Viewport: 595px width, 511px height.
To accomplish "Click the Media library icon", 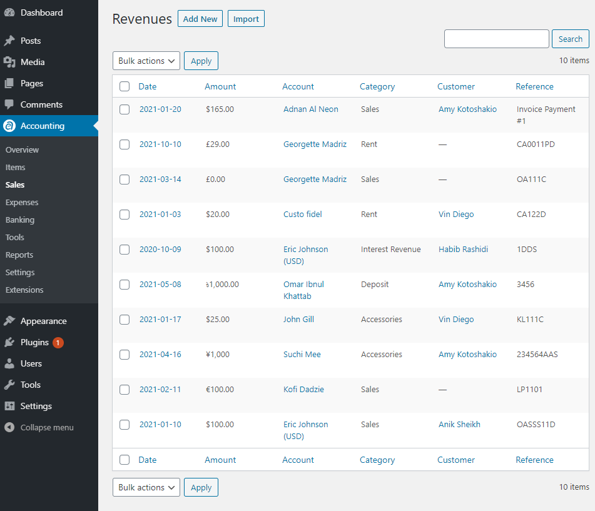I will 9,62.
